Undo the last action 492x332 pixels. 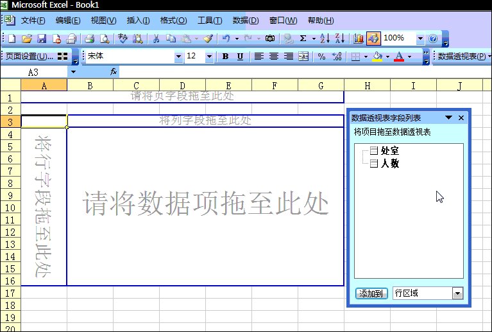[226, 39]
